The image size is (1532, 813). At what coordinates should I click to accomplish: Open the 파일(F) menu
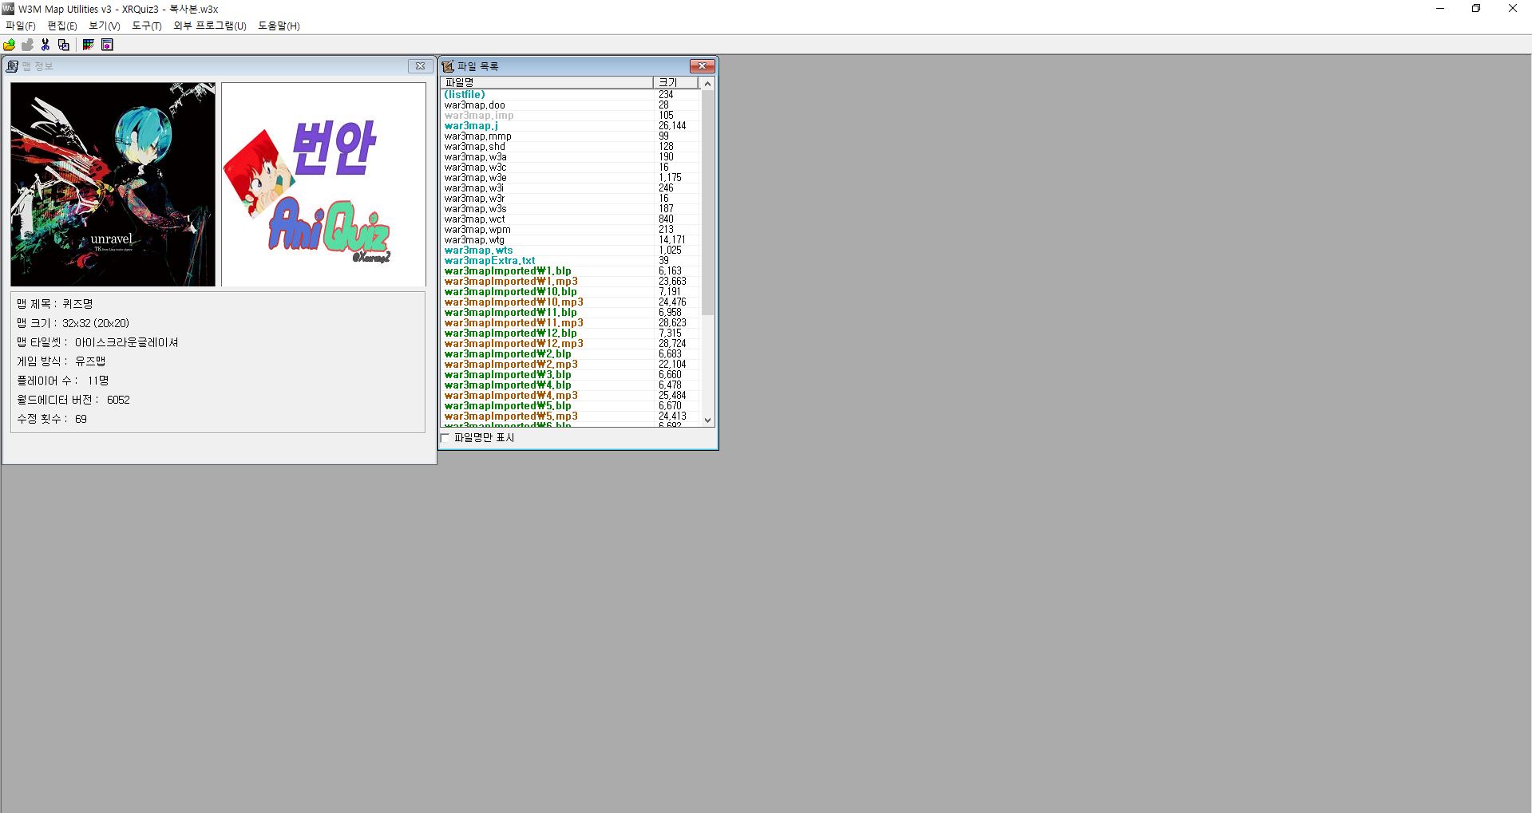click(21, 26)
